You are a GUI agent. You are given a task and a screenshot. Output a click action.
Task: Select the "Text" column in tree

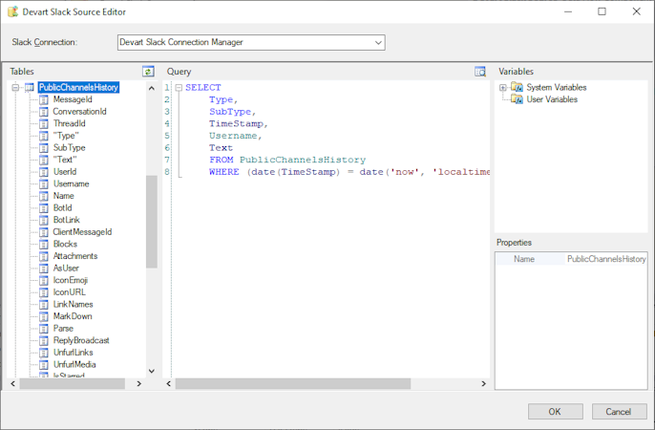tap(65, 160)
